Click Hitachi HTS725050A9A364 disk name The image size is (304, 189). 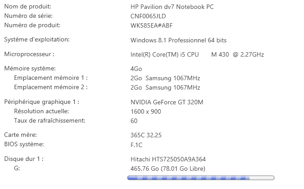[x=168, y=159]
